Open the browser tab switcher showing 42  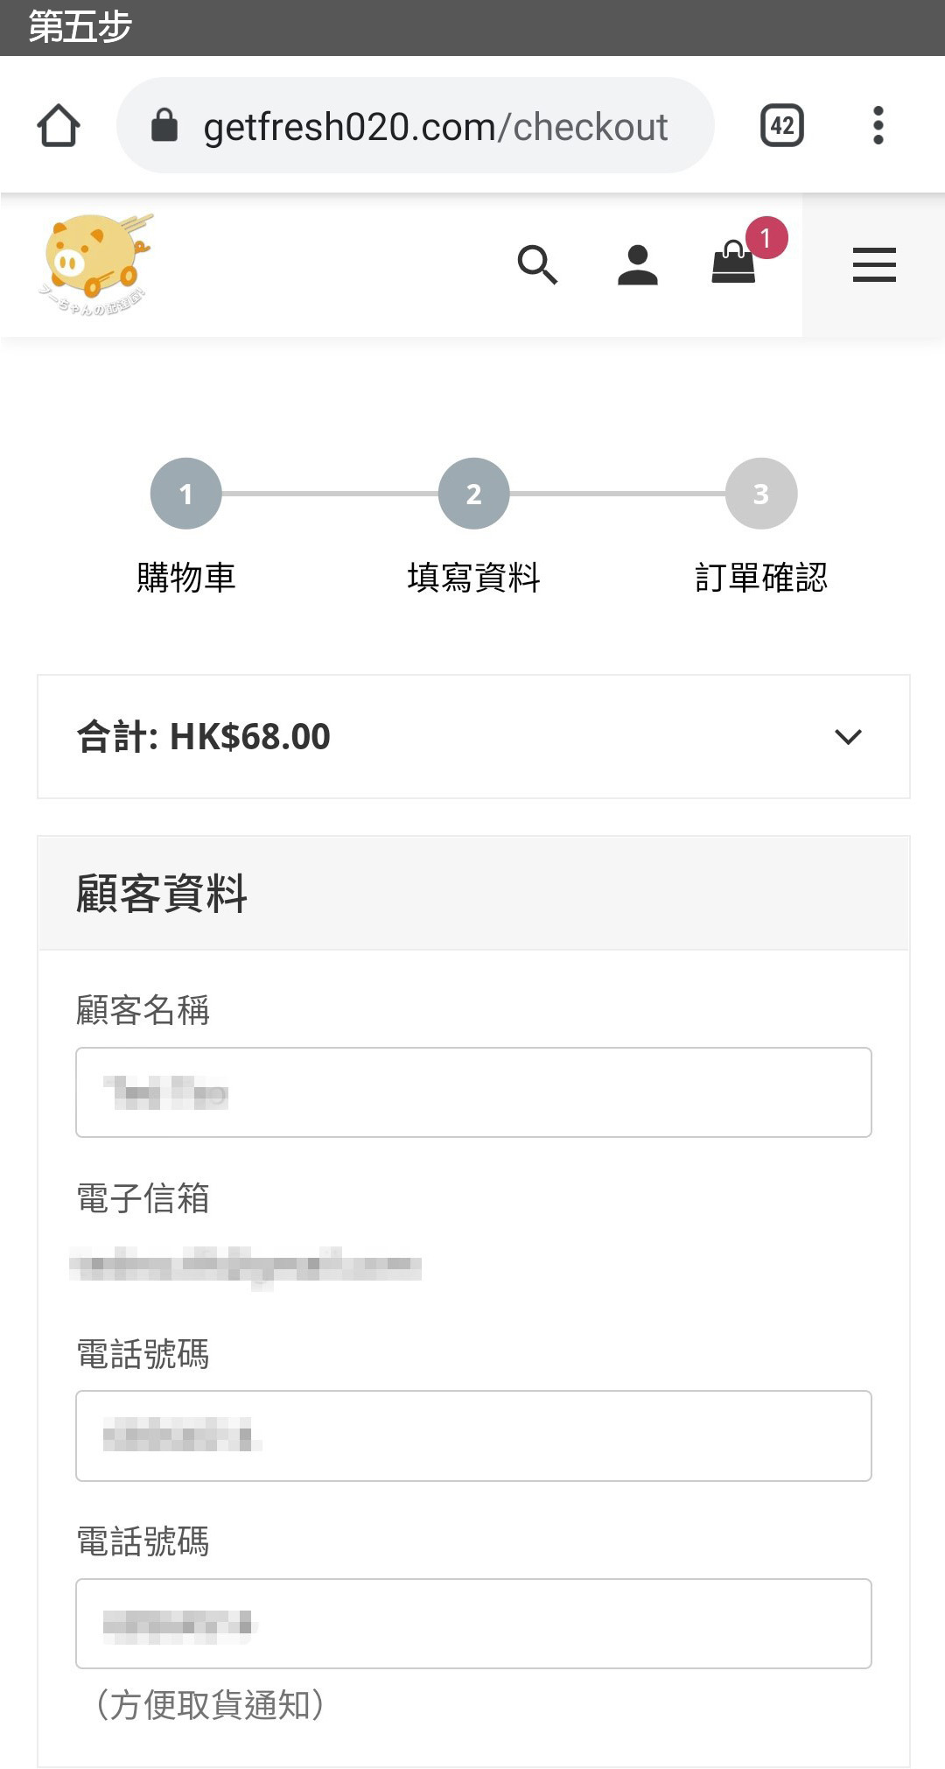pos(781,126)
